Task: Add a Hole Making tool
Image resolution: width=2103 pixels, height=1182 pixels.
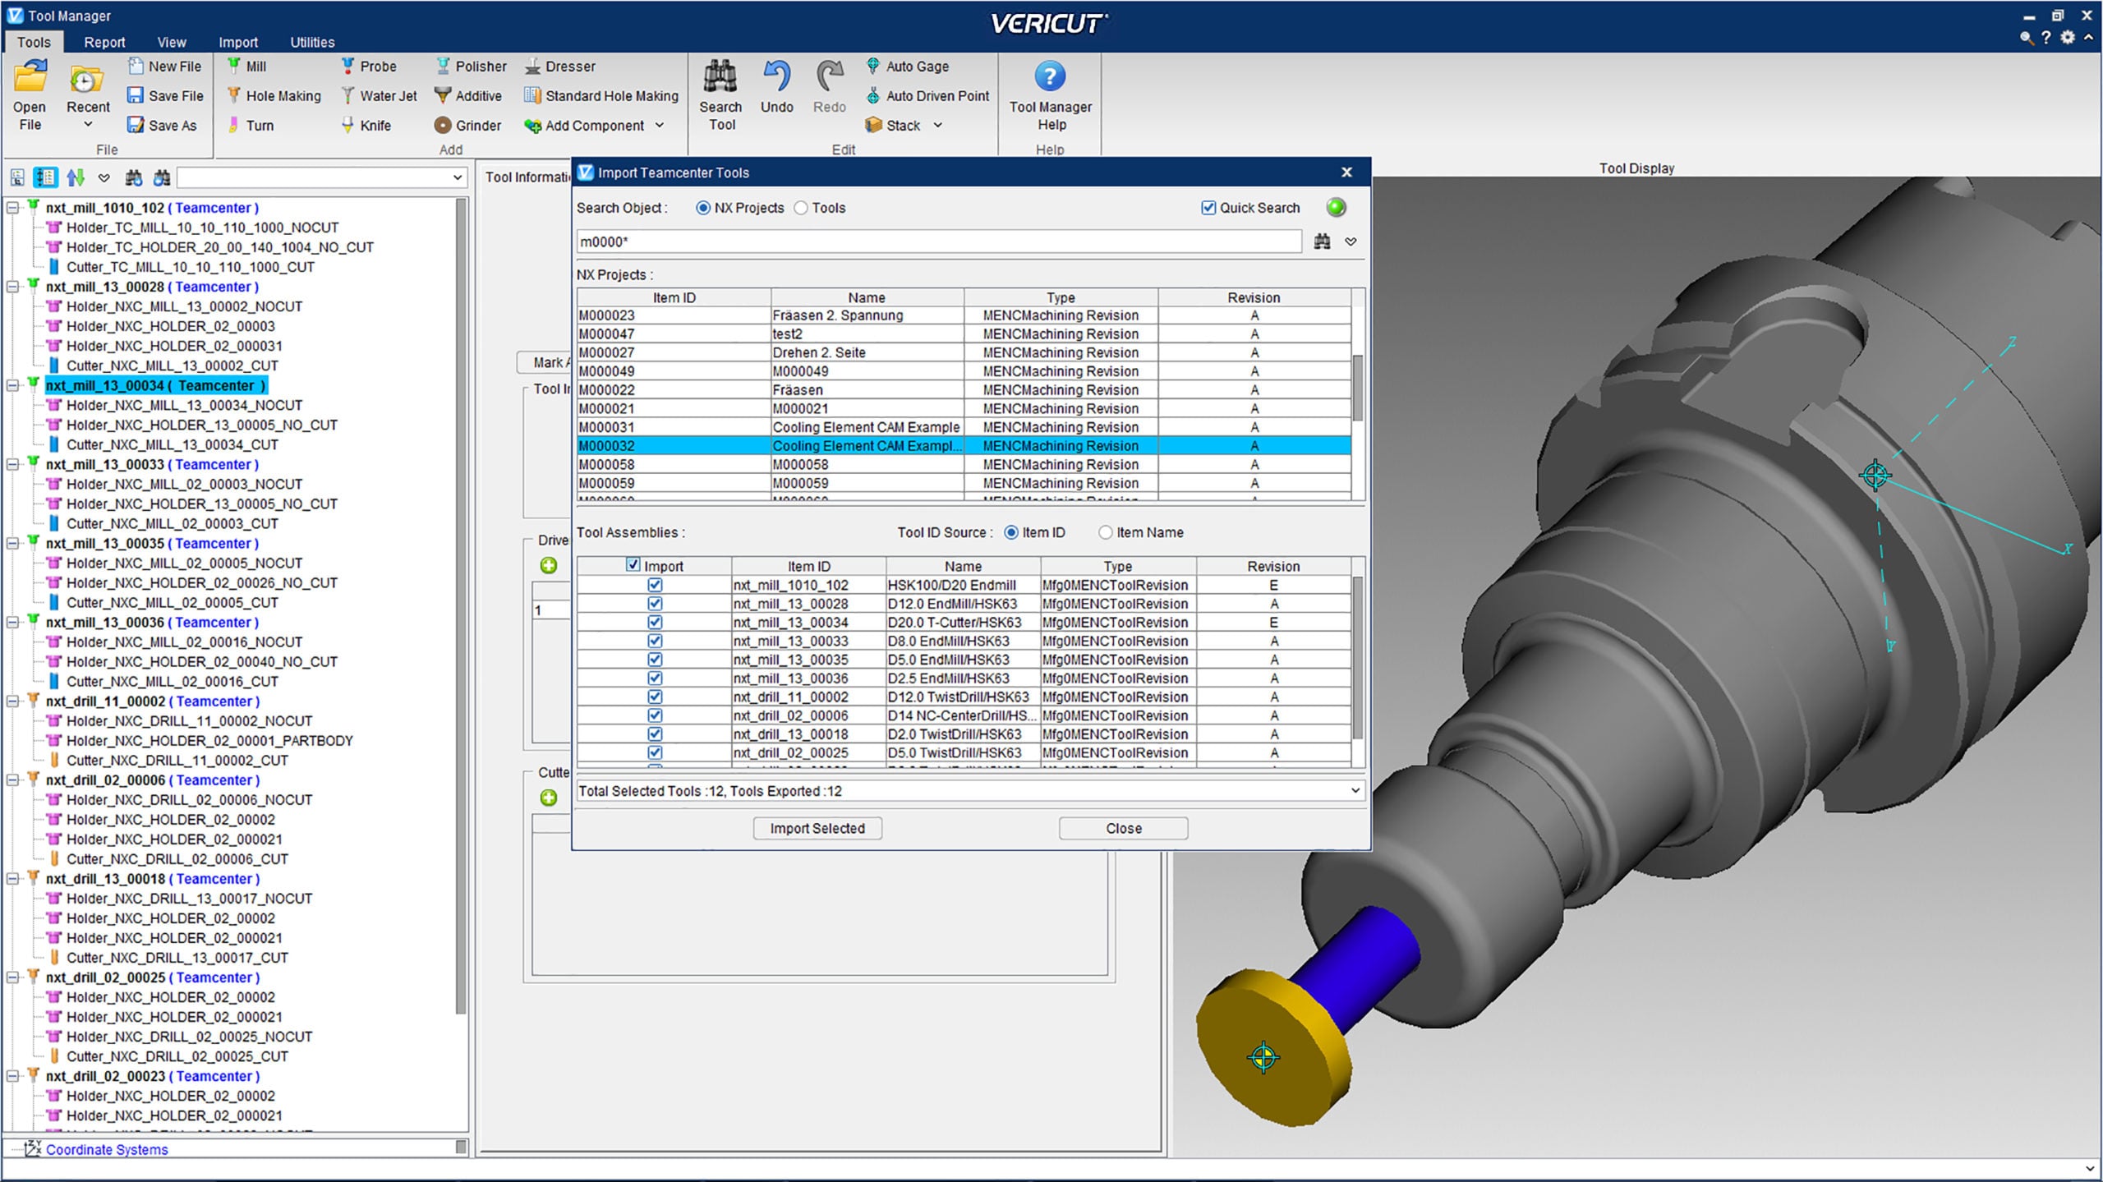Action: coord(274,96)
